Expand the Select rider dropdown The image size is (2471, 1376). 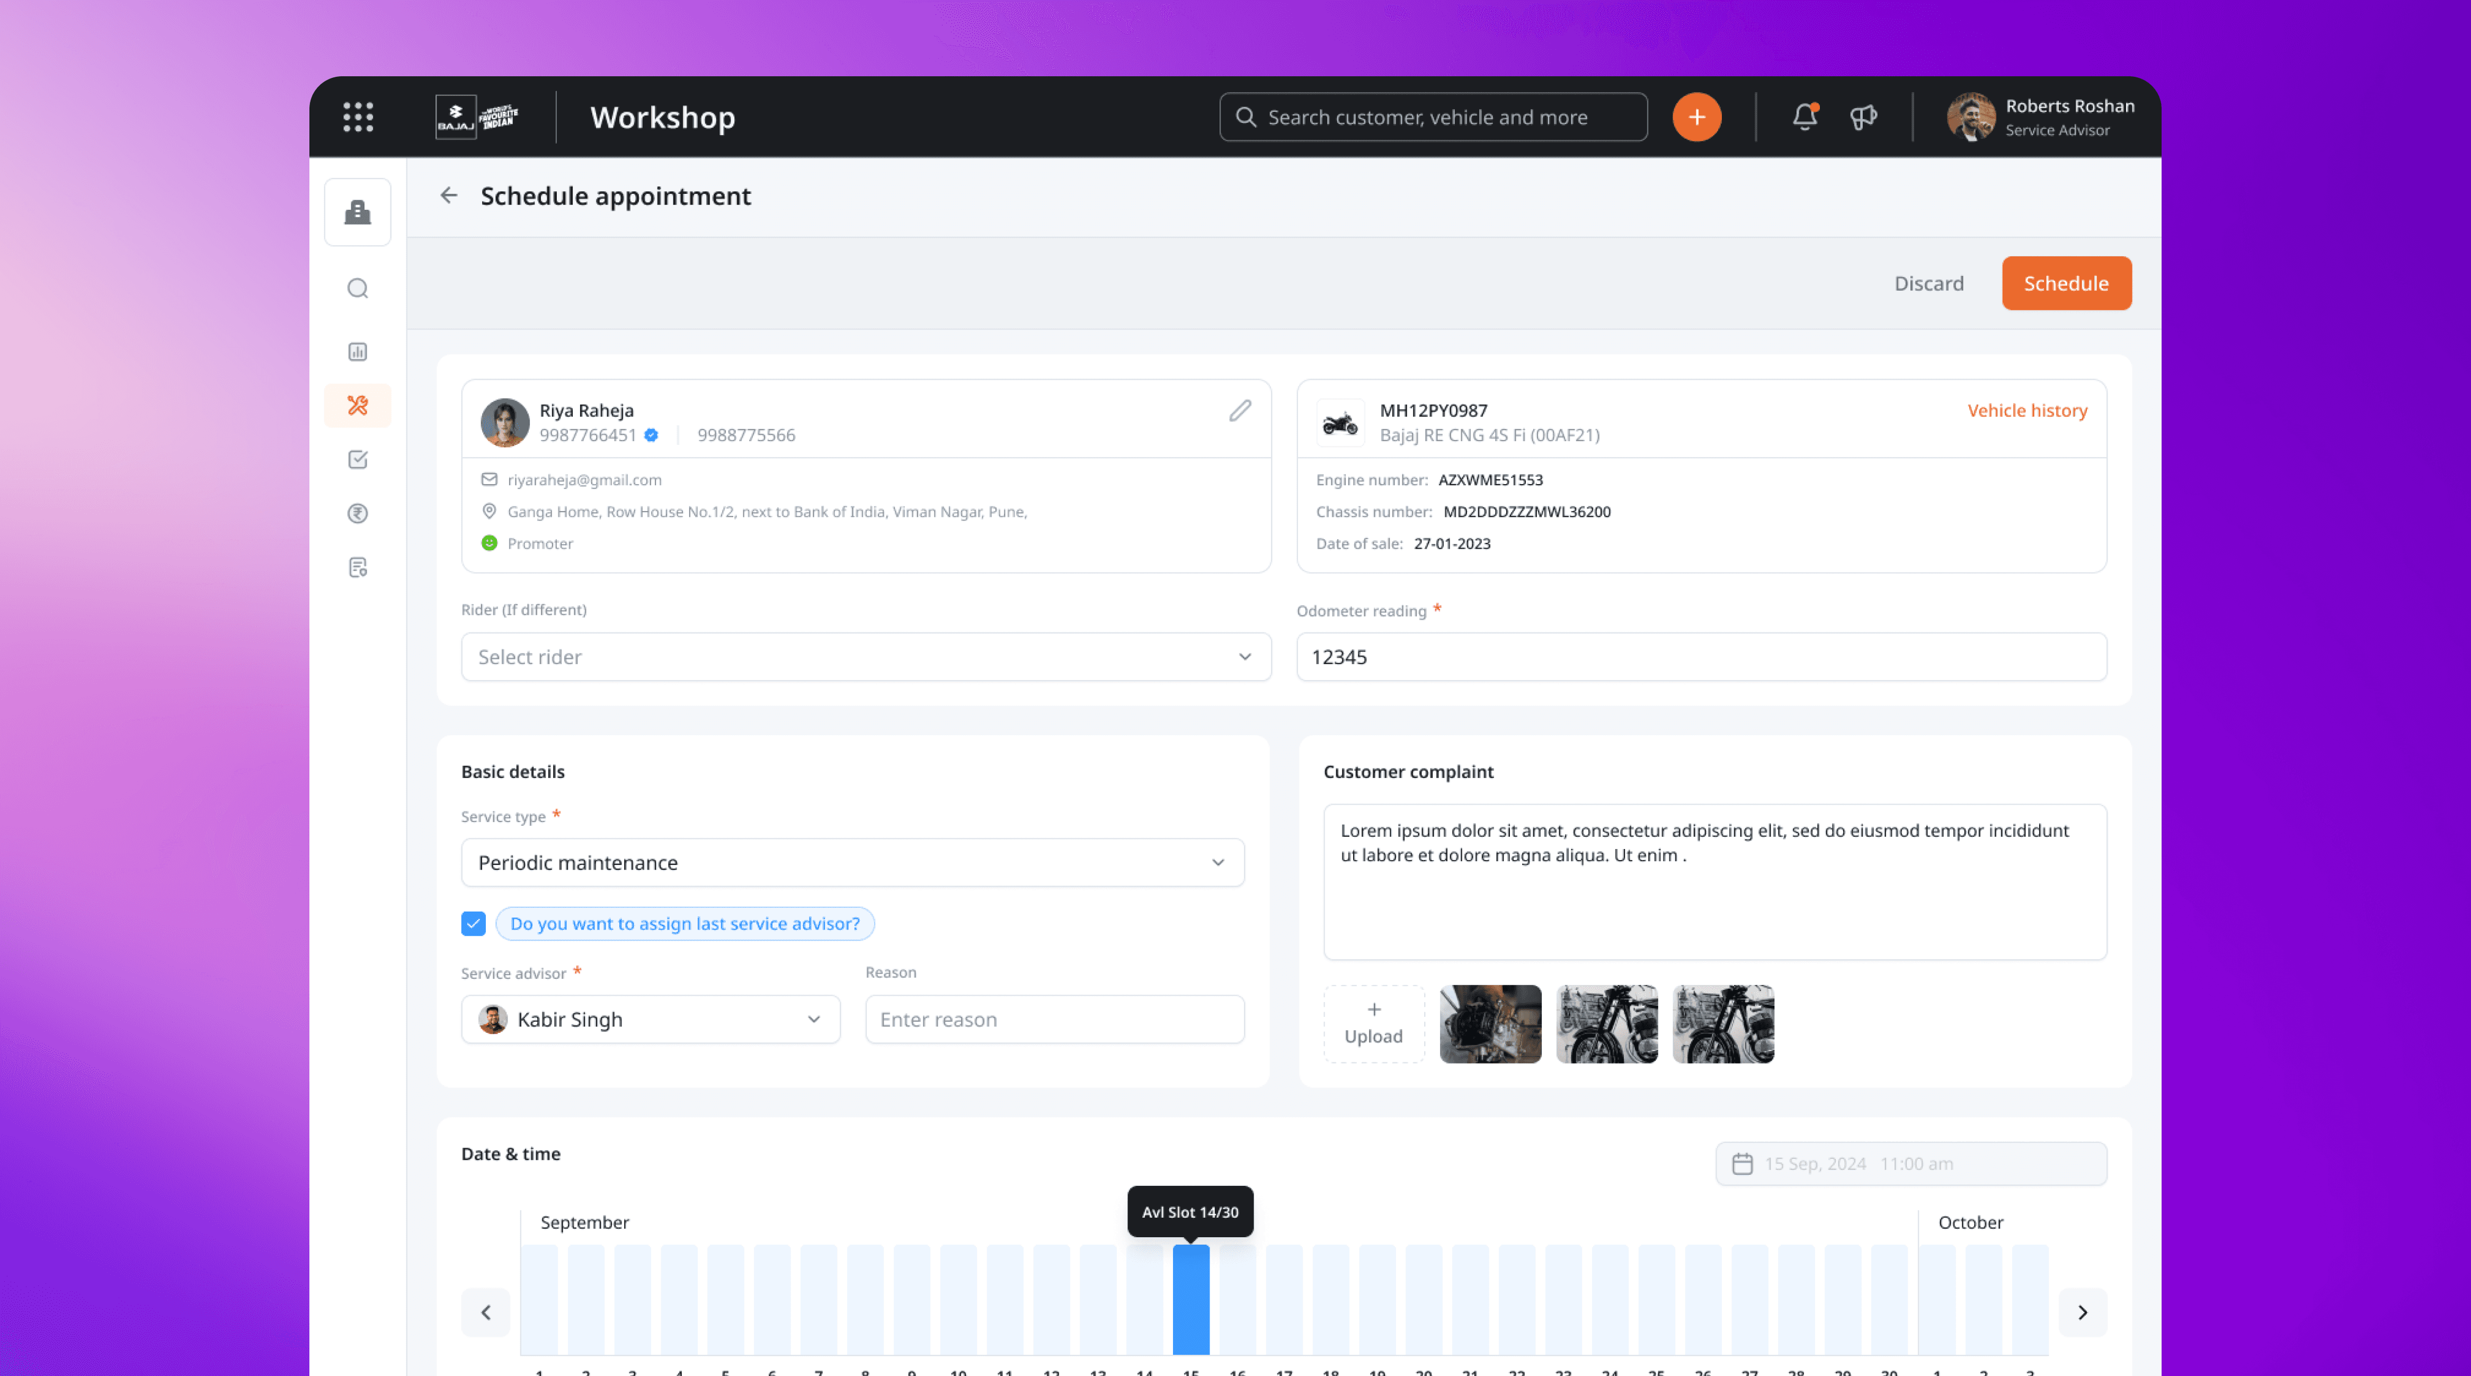point(865,657)
